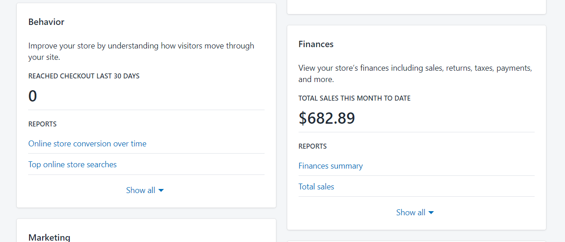Viewport: 565px width, 242px height.
Task: Click REPORTS label in Finances card
Action: [x=313, y=146]
